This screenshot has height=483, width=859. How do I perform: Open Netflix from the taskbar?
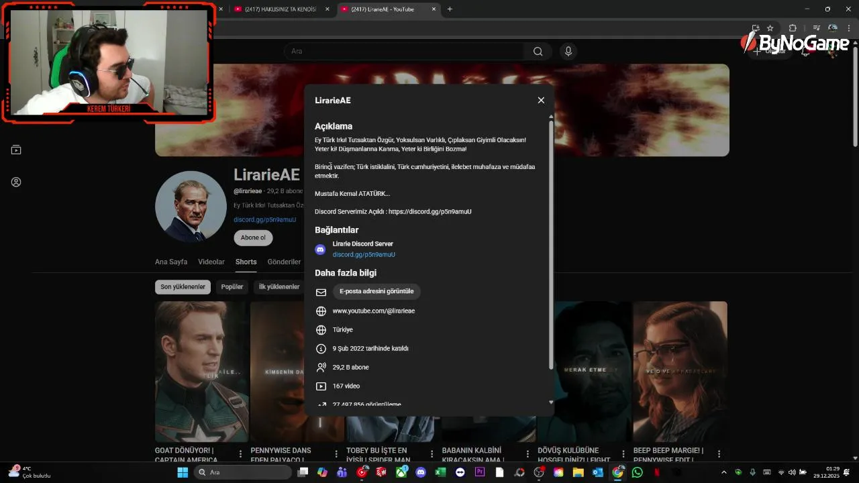pos(658,472)
